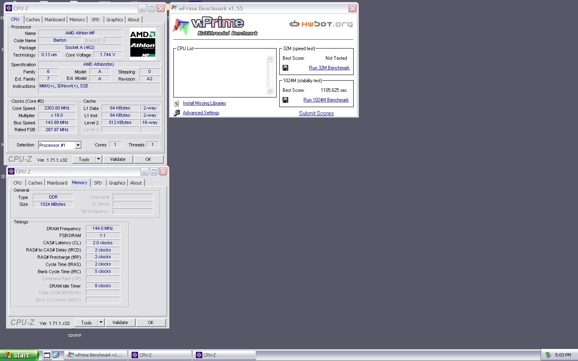Screen dimensions: 578x361
Task: Click the cpumsr desktop label
Action: (75, 335)
